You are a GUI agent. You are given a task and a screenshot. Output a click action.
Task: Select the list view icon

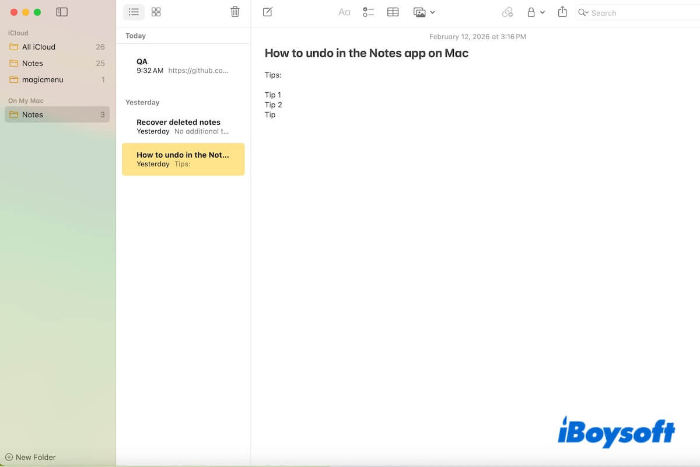coord(134,12)
